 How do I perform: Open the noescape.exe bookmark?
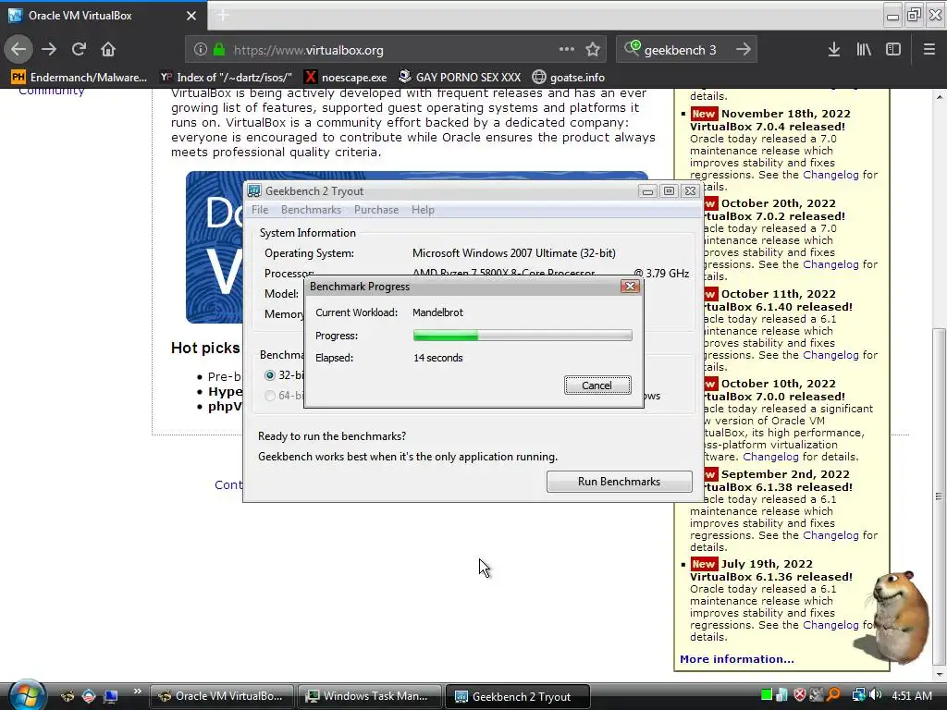346,78
